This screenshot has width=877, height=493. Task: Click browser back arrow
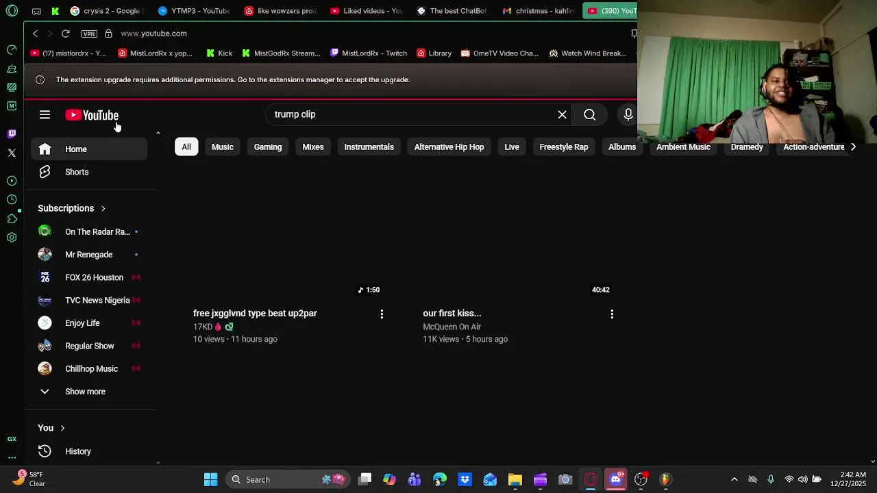coord(35,33)
